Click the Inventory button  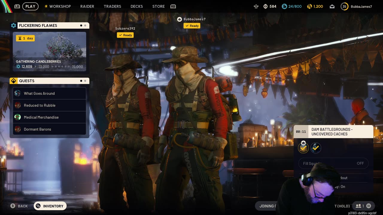[x=50, y=206]
